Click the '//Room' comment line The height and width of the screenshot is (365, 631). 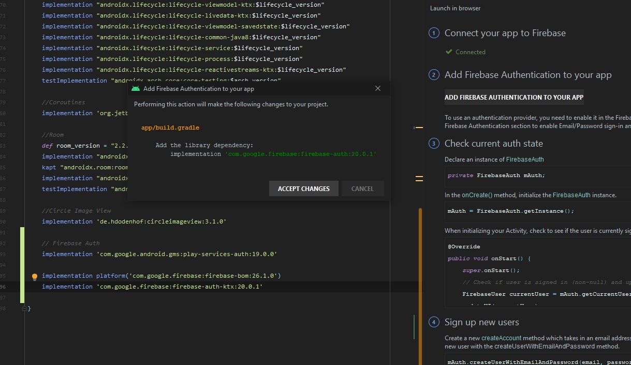[53, 135]
